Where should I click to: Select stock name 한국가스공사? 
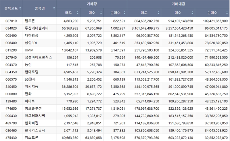point(35,130)
